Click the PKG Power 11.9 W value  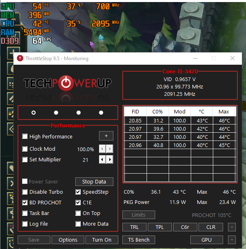[x=178, y=202]
